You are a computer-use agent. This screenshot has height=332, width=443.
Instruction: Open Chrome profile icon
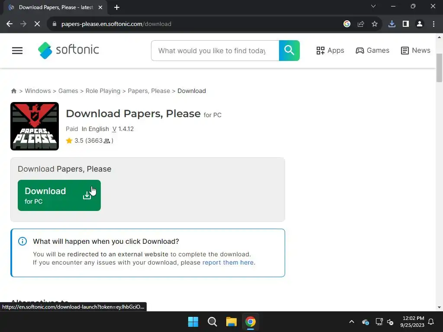click(x=420, y=24)
